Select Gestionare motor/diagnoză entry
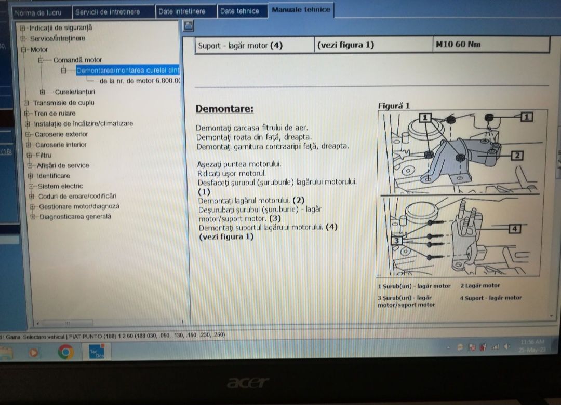 click(x=79, y=206)
